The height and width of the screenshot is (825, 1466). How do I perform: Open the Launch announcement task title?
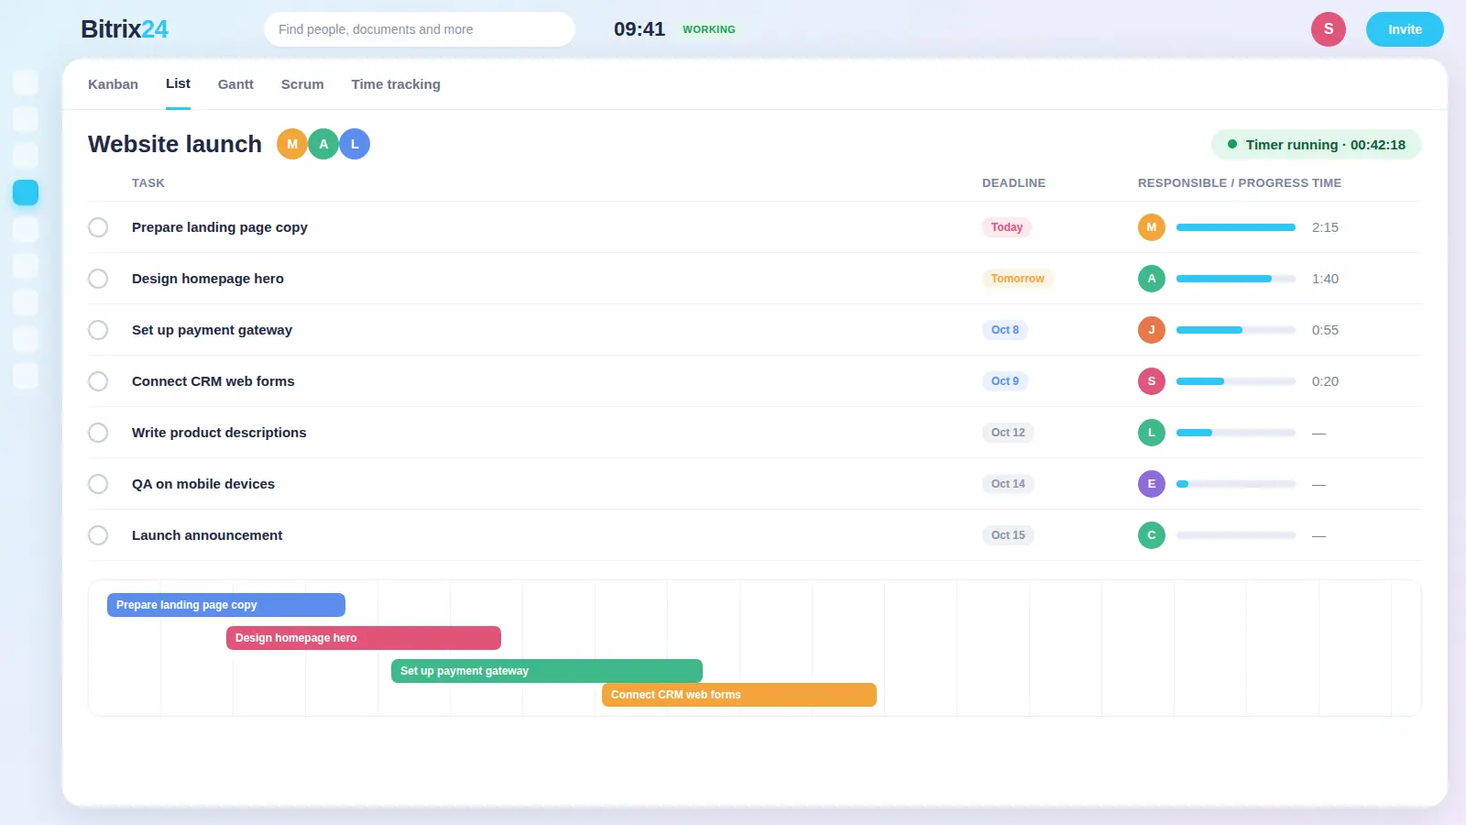pyautogui.click(x=207, y=535)
